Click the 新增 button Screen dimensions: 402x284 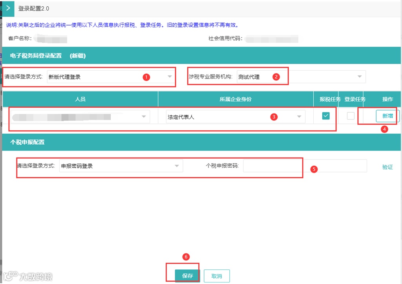tap(387, 116)
